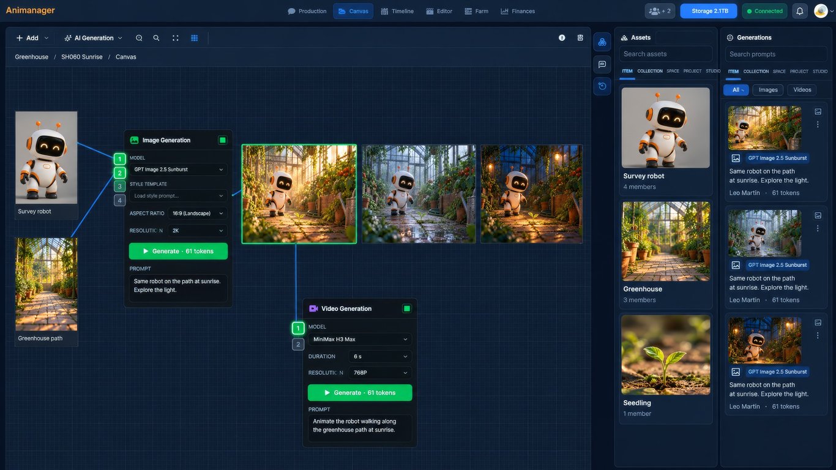Select the Seedling asset thumbnail
836x470 pixels.
pos(666,355)
